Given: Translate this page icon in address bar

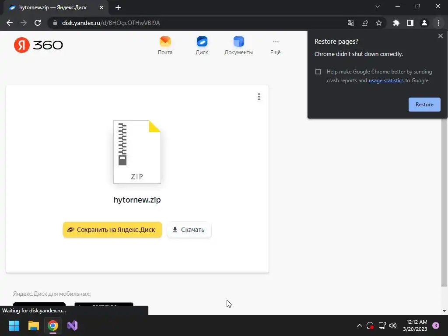Looking at the screenshot, I should click(x=350, y=23).
